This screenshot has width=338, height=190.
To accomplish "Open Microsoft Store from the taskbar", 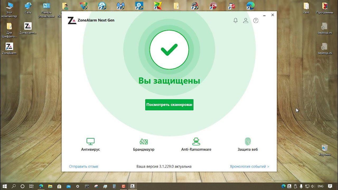I will click(59, 186).
